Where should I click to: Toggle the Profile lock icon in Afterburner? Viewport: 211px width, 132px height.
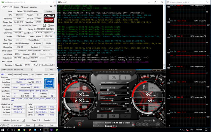tap(154, 120)
